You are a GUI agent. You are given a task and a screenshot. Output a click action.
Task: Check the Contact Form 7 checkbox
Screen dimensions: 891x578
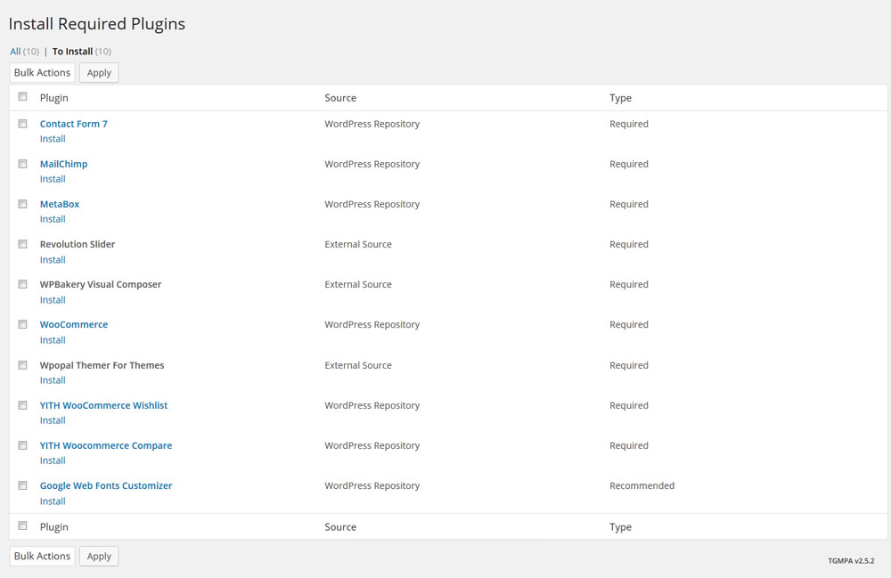pos(22,124)
